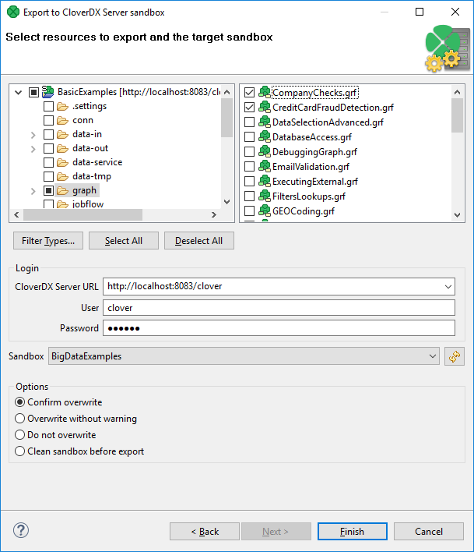Screen dimensions: 474x552
Task: Click the CompanyChecks.grf graph file icon
Action: (x=264, y=93)
